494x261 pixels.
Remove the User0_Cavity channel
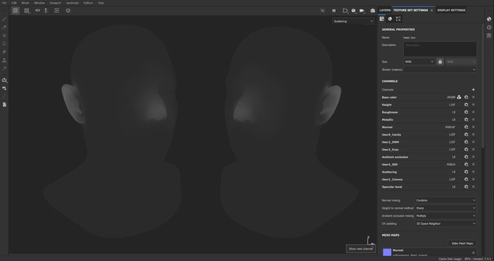point(473,134)
